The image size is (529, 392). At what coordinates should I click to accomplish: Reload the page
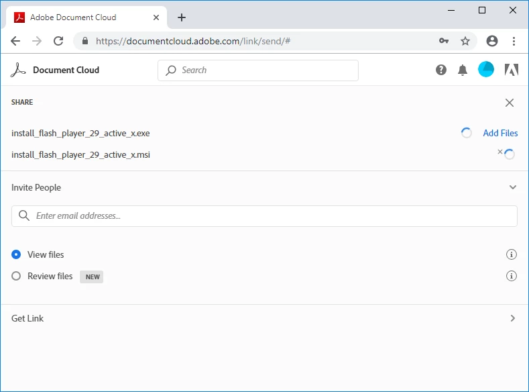[x=58, y=41]
